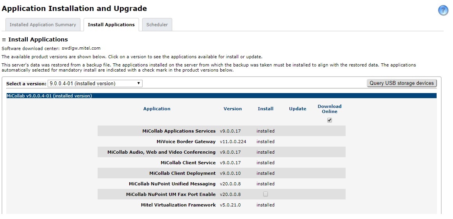Select the Install Applications tab

click(111, 25)
